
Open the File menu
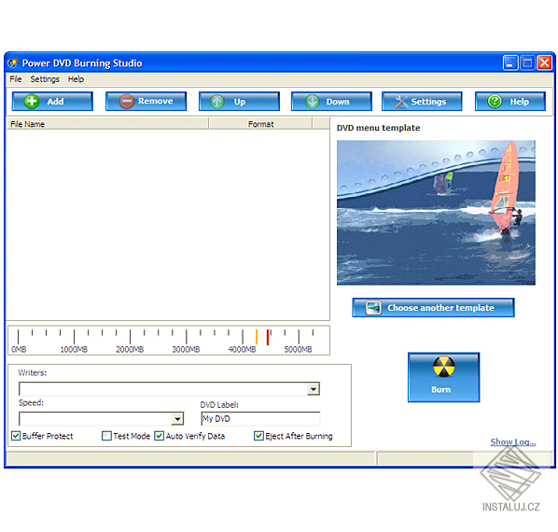click(x=16, y=79)
